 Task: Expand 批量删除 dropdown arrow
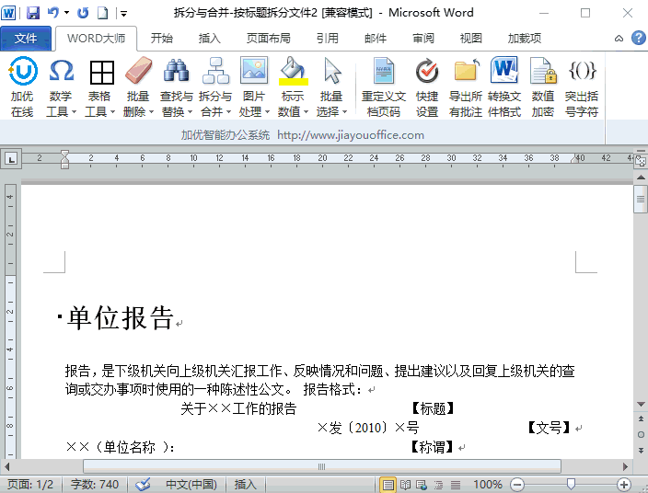tap(151, 112)
